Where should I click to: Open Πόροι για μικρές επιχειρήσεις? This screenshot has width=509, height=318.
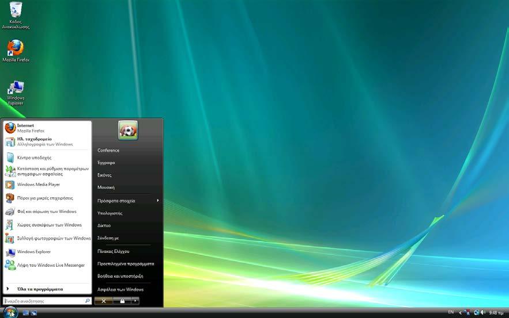click(x=47, y=198)
